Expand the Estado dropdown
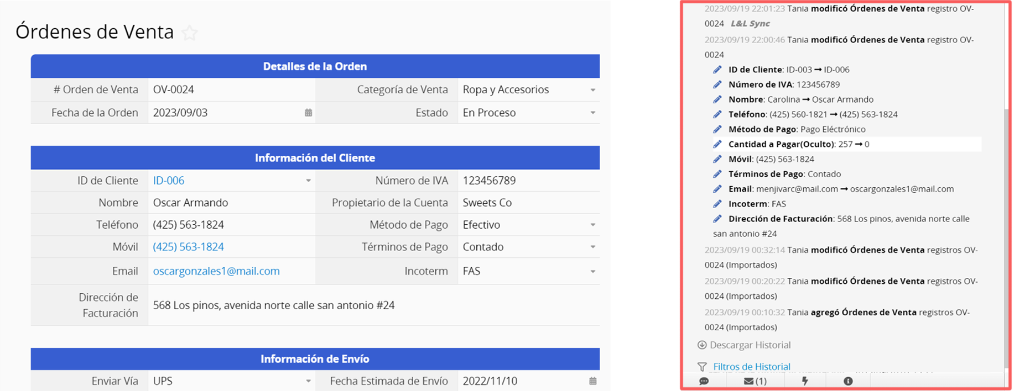1030x391 pixels. coord(592,113)
